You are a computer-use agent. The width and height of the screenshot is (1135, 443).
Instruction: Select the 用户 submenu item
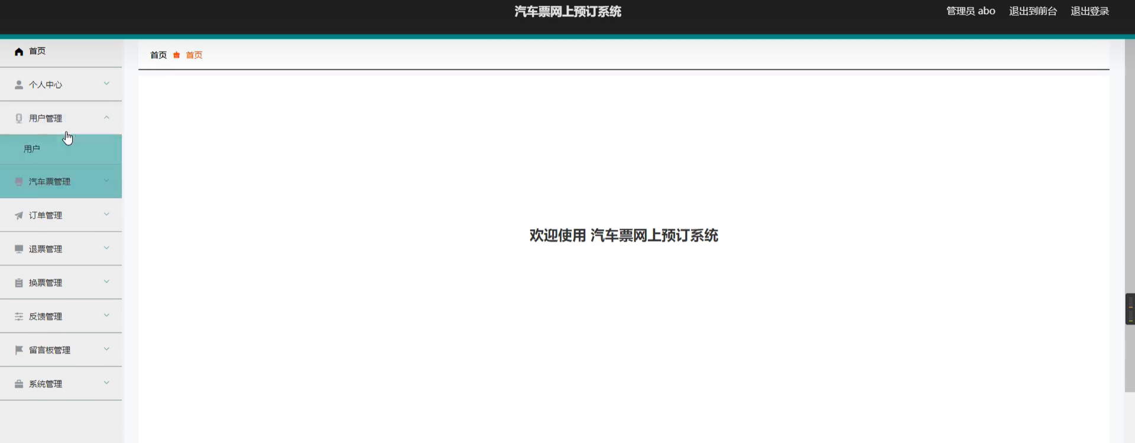[x=61, y=149]
